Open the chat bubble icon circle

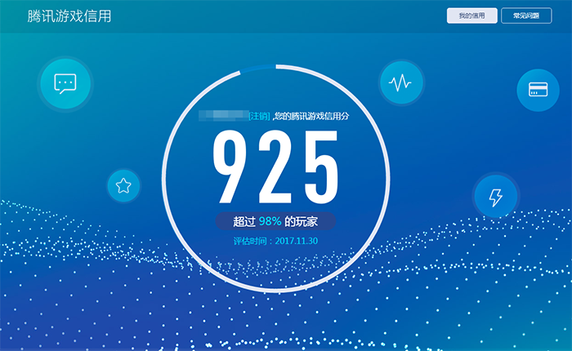pos(65,84)
